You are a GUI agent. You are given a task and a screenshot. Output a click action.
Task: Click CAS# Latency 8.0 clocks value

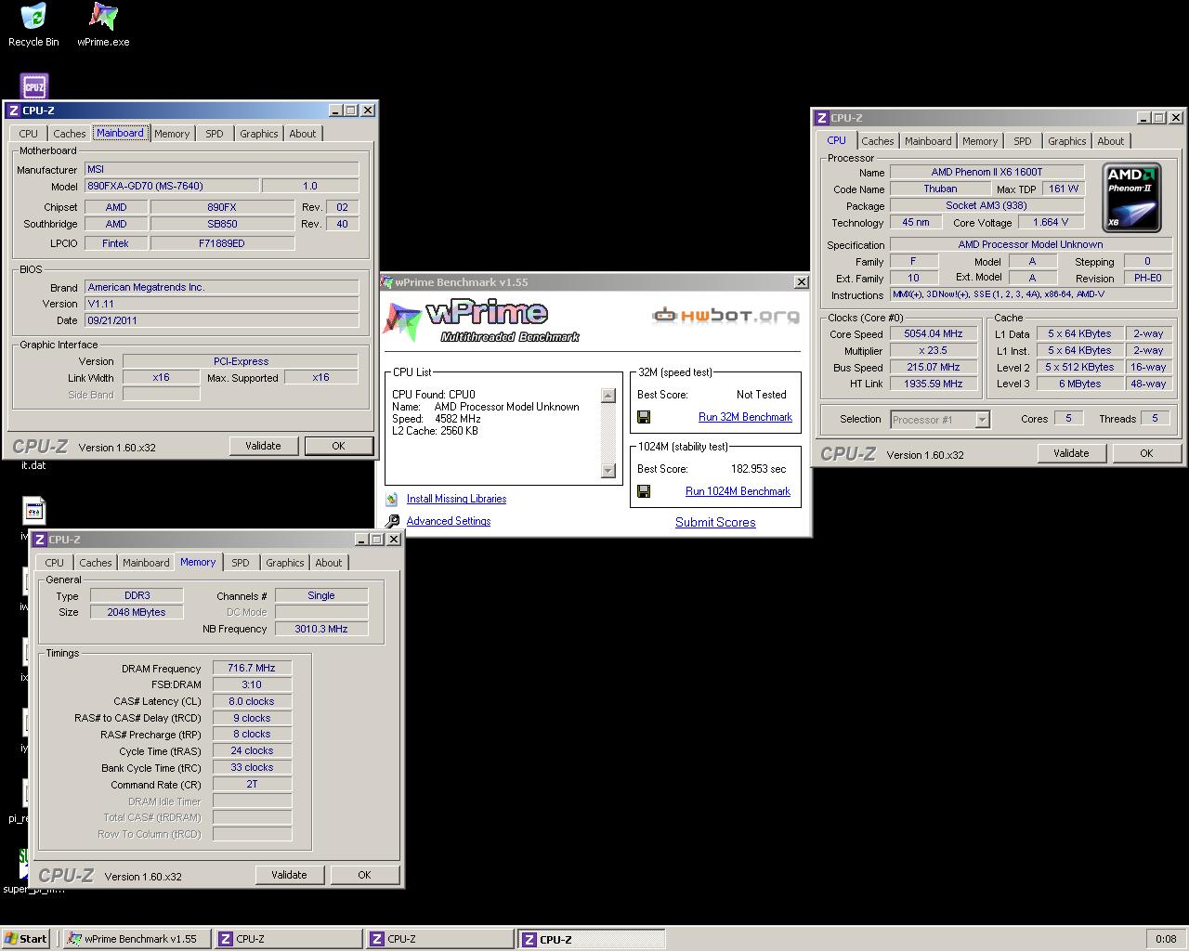(x=252, y=701)
